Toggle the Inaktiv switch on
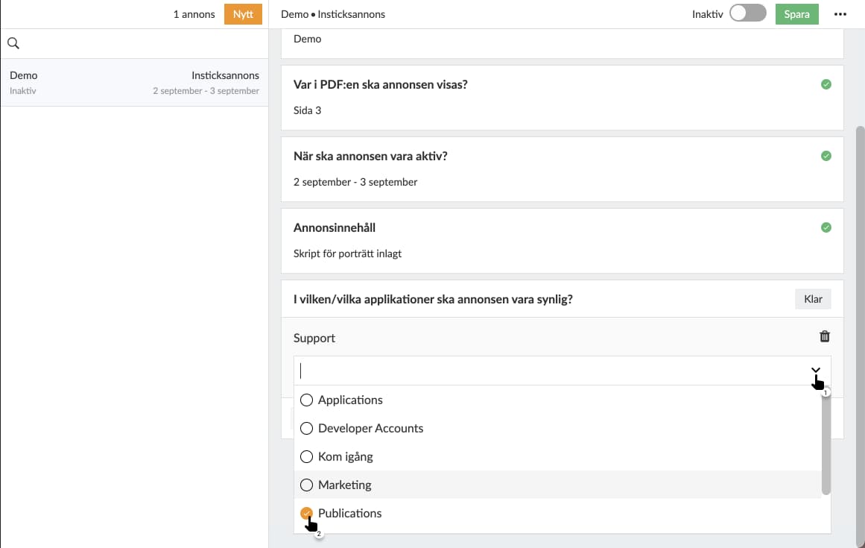The width and height of the screenshot is (865, 548). (747, 14)
